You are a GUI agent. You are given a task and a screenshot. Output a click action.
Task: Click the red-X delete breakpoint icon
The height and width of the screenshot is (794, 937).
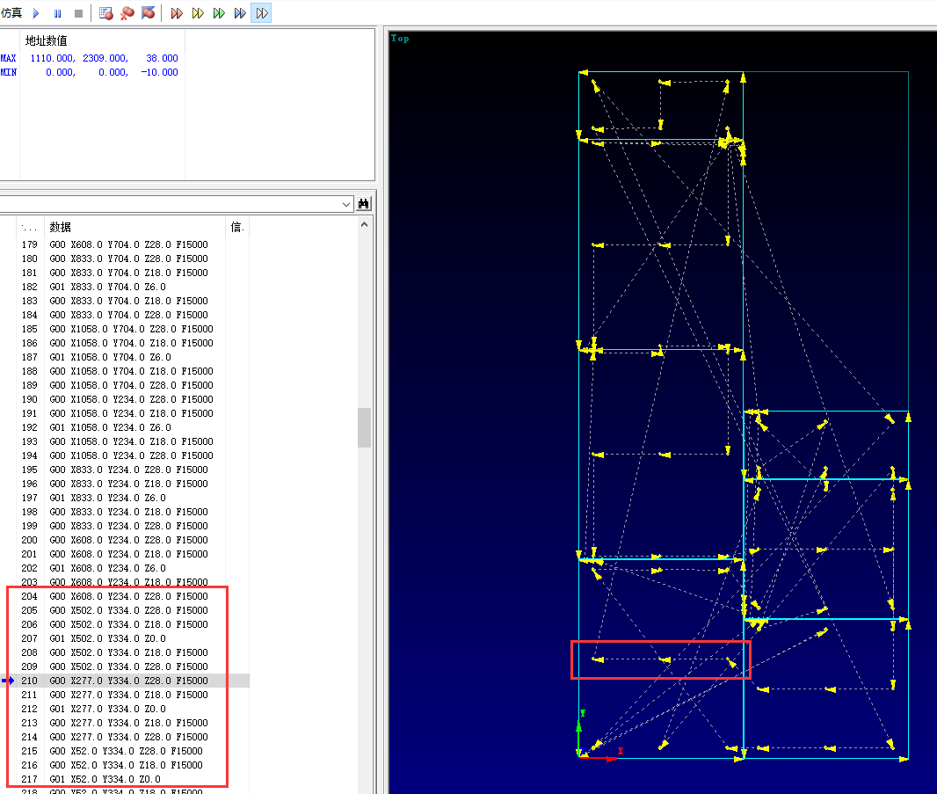coord(127,13)
